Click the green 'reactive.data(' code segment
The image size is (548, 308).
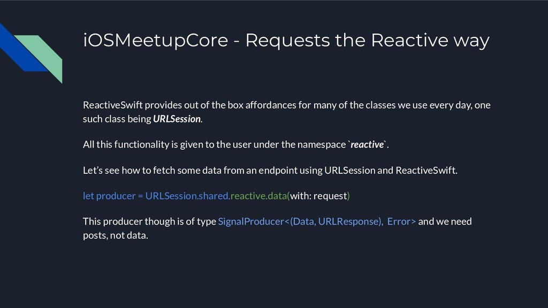tap(260, 196)
